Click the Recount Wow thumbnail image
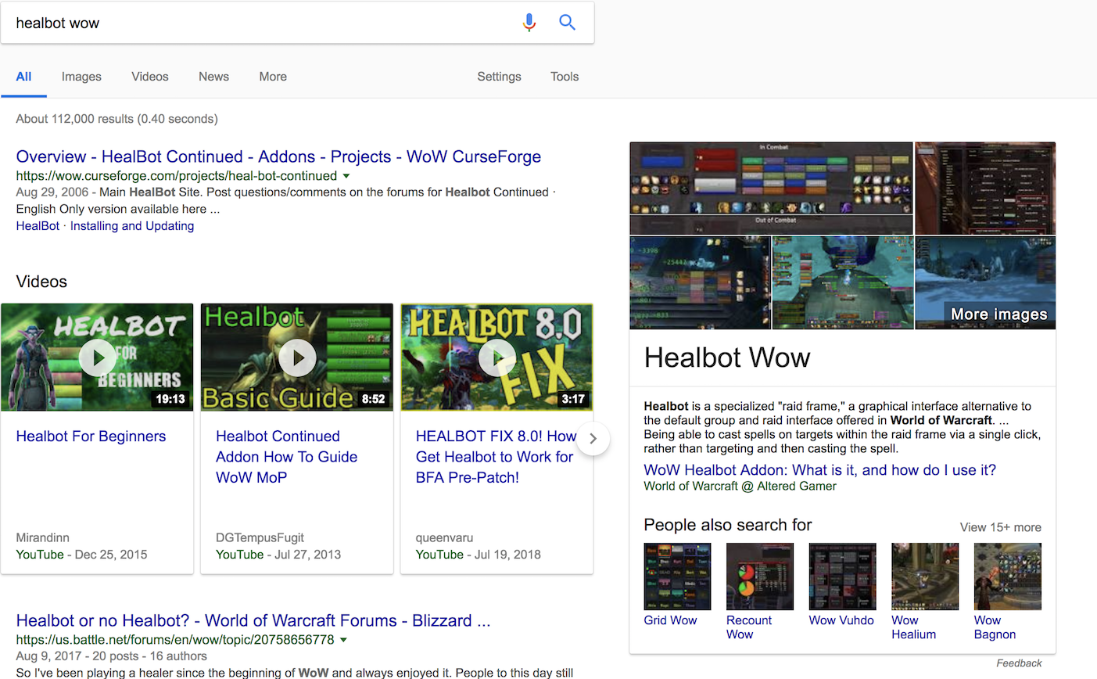The image size is (1097, 679). pyautogui.click(x=760, y=577)
